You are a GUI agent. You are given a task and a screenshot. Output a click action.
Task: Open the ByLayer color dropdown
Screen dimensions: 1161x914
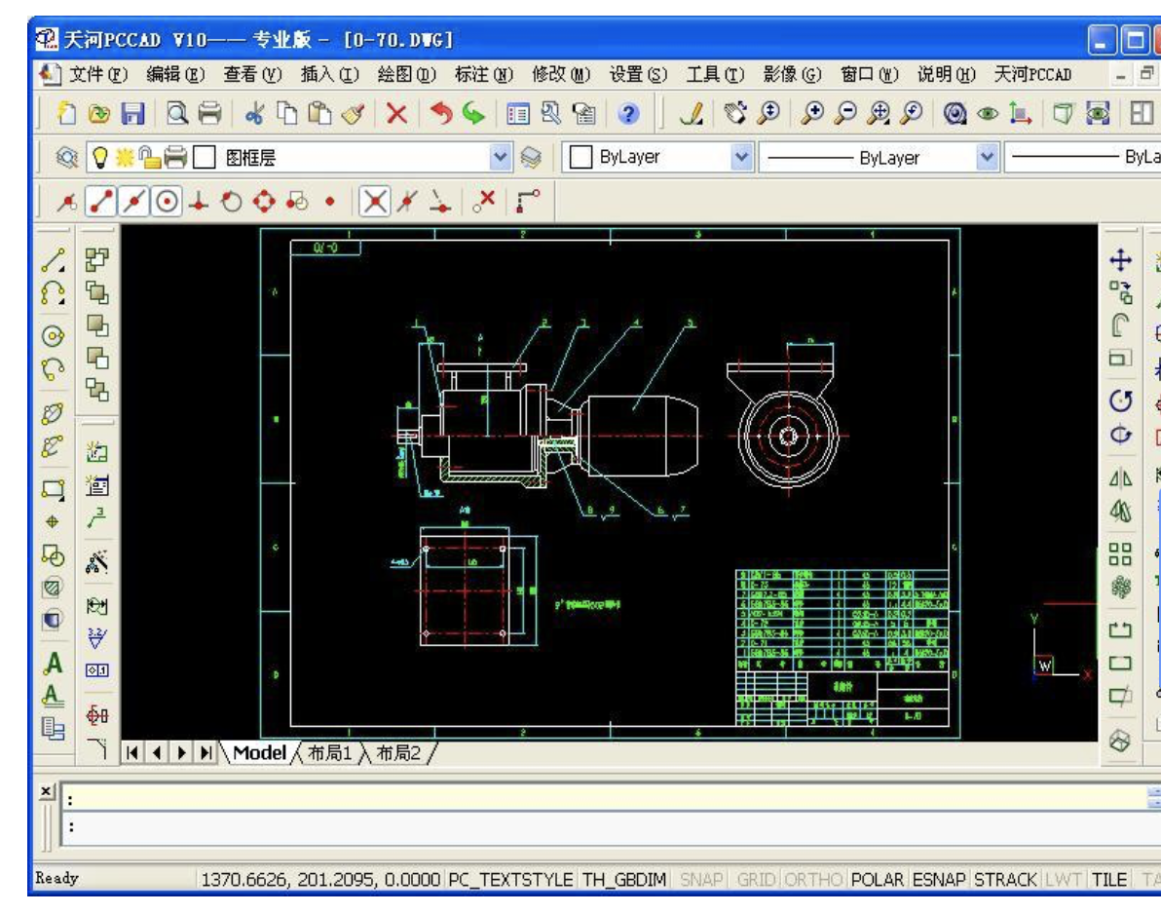pos(740,158)
